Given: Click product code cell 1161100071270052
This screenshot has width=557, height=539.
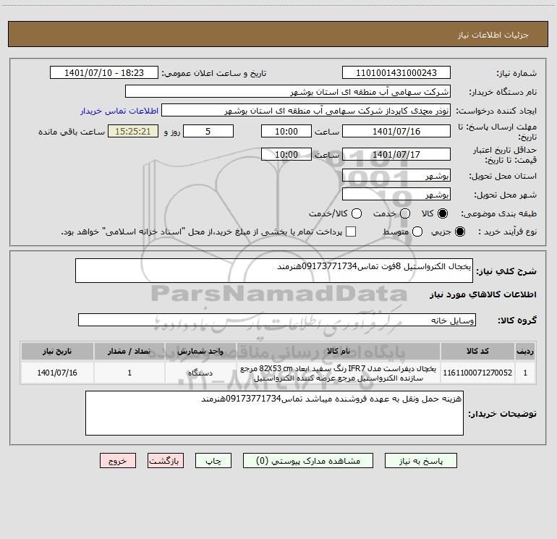Looking at the screenshot, I should (477, 373).
